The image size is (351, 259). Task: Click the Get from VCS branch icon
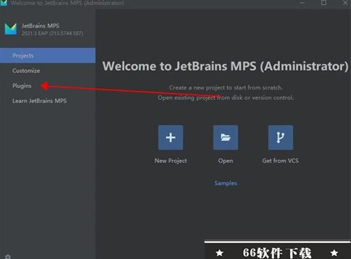tap(281, 138)
